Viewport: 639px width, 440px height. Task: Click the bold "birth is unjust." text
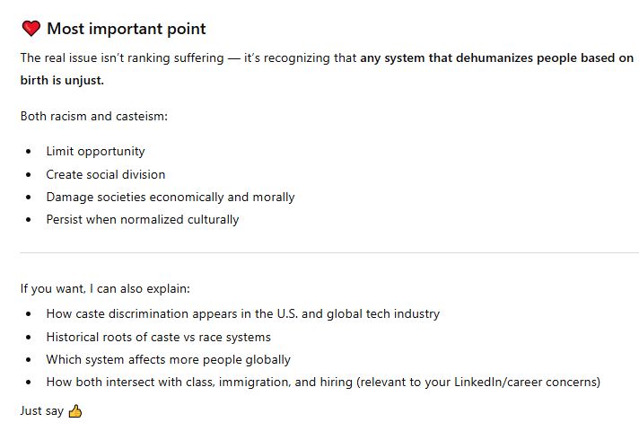coord(62,80)
